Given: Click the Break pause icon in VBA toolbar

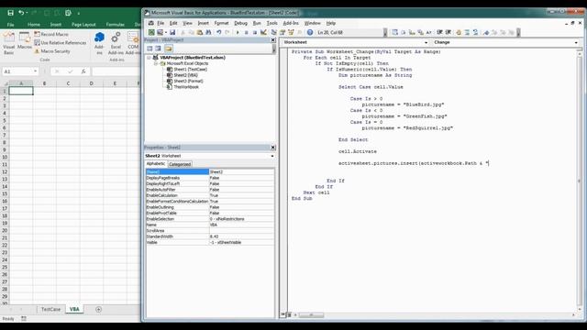Looking at the screenshot, I should tap(247, 33).
